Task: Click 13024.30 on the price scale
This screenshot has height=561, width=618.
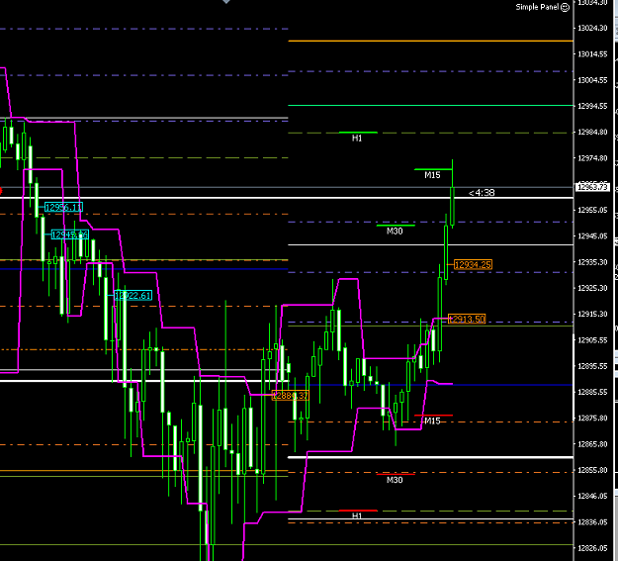Action: click(x=592, y=28)
